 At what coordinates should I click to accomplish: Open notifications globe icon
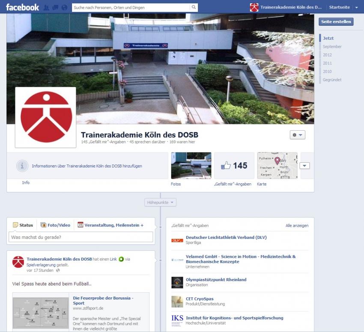click(64, 8)
